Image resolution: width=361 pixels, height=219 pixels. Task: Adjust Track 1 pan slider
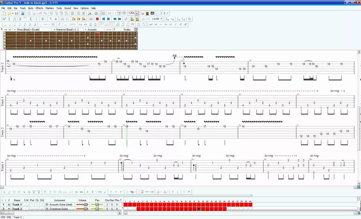pyautogui.click(x=97, y=204)
